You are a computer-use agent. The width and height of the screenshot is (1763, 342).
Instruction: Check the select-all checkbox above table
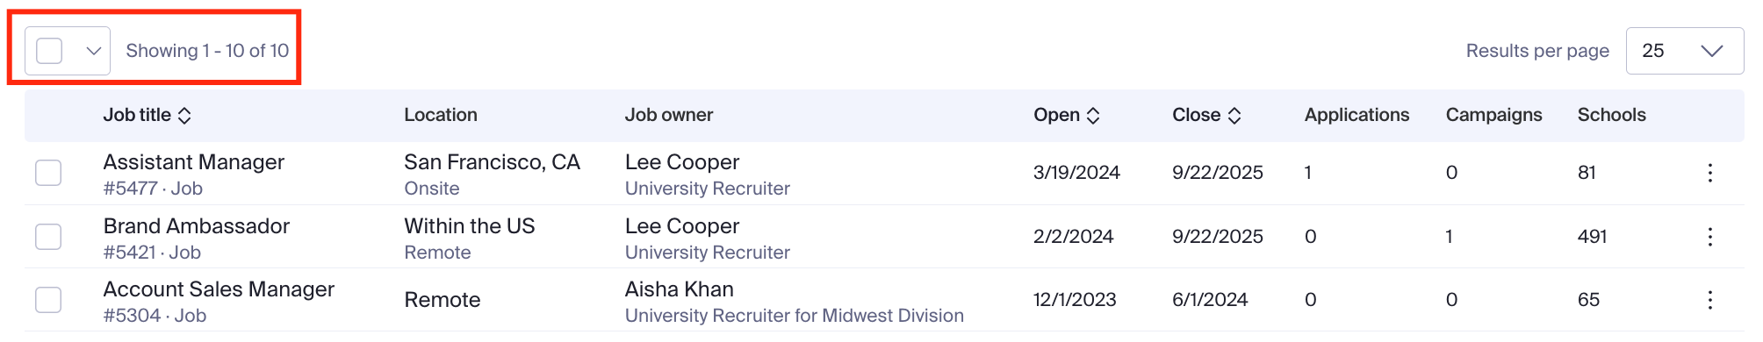49,51
